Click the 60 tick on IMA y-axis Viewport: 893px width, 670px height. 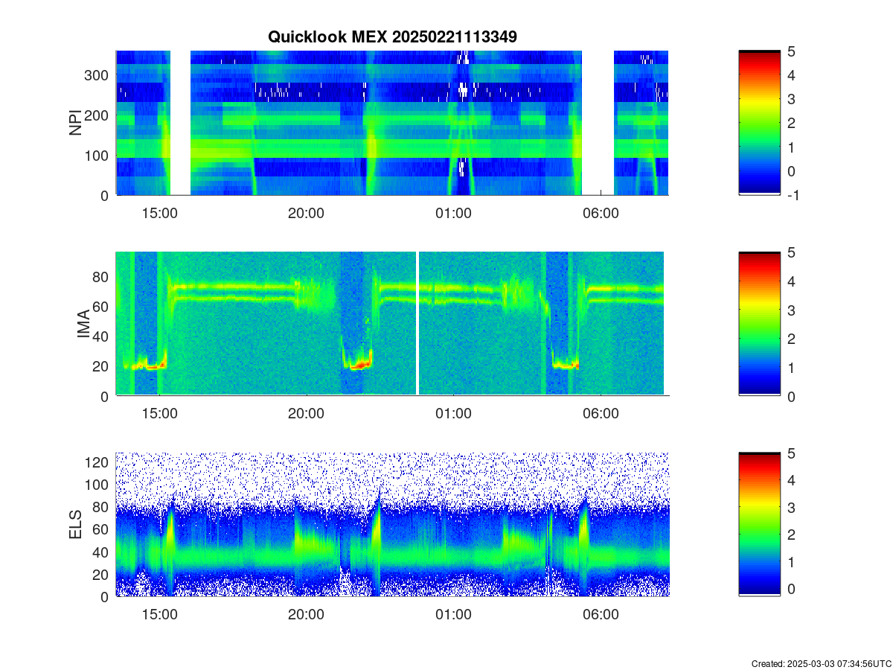point(102,307)
